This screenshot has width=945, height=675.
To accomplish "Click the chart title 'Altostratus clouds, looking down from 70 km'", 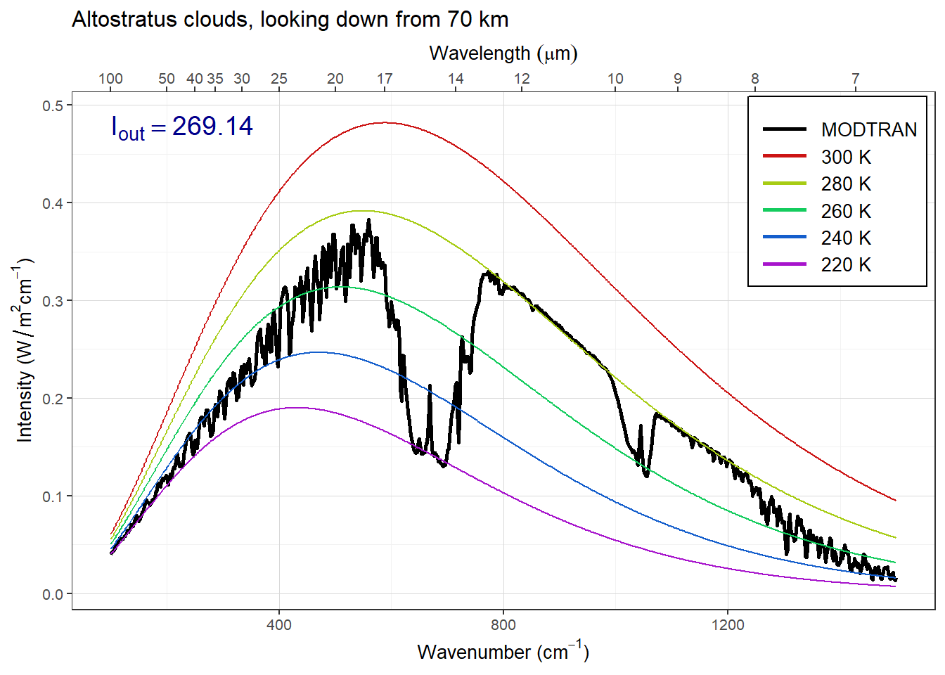I will 290,20.
